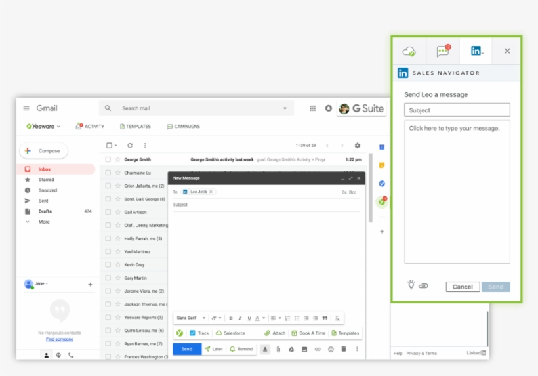Send the new email message

tap(186, 349)
